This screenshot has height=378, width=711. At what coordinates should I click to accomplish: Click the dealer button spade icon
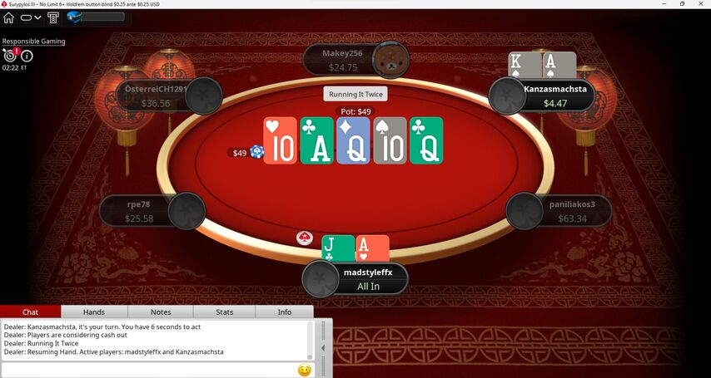[x=305, y=238]
